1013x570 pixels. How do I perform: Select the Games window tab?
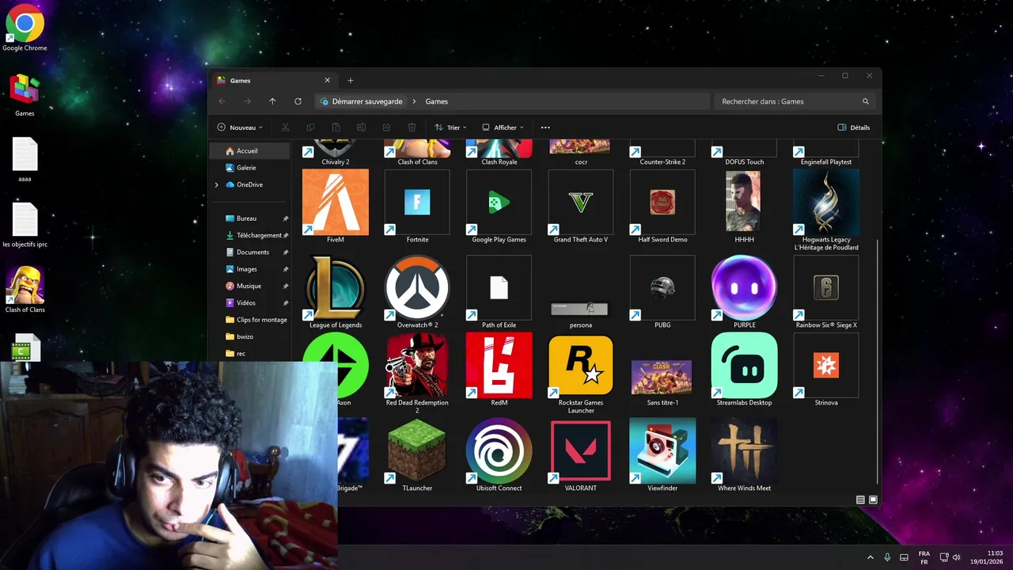[274, 80]
